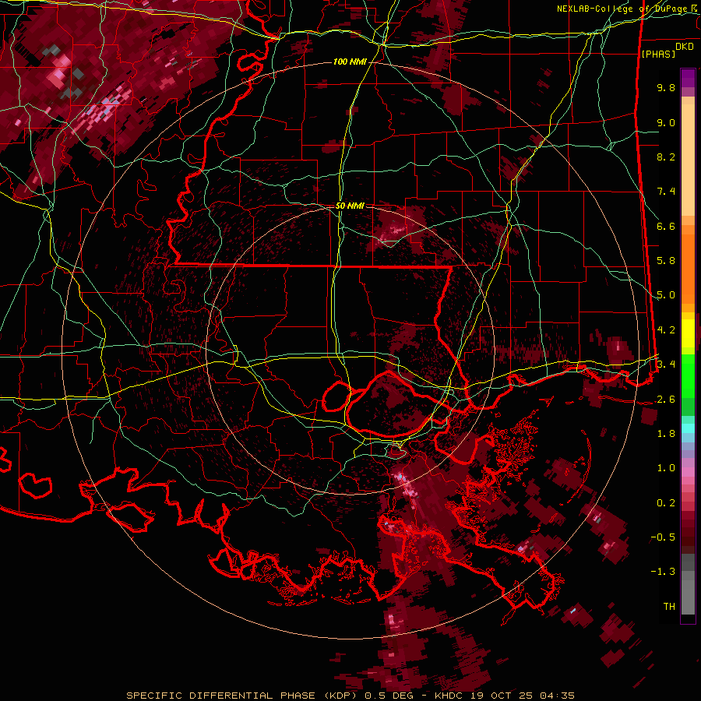The height and width of the screenshot is (701, 701).
Task: Click the 19 OCT 25 date text
Action: click(500, 696)
